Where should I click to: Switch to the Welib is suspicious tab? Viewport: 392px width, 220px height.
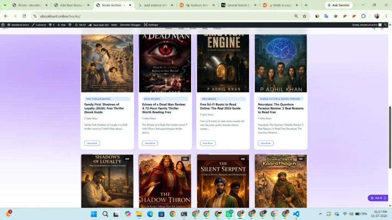tap(281, 5)
